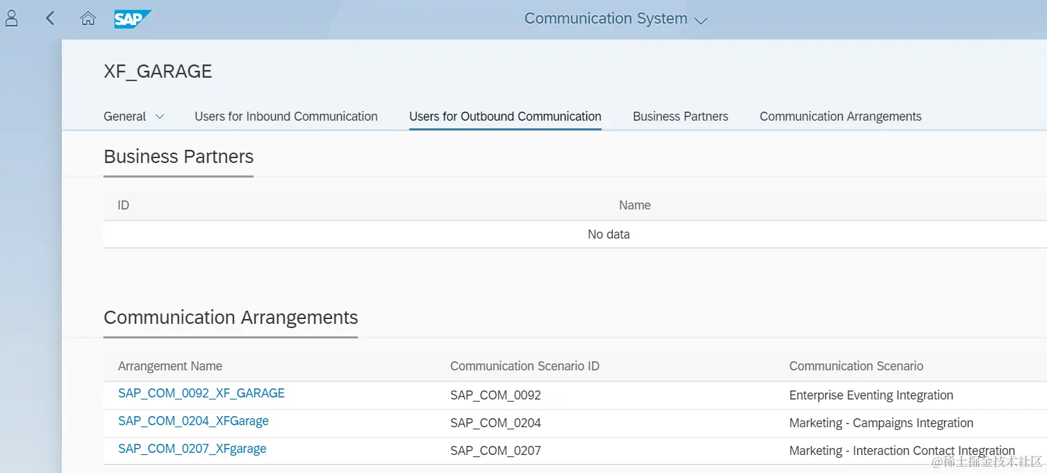Click the Arrangement Name column header
This screenshot has height=473, width=1047.
[170, 366]
